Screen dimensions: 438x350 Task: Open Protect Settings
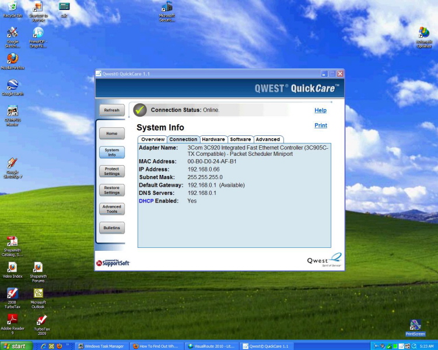click(112, 171)
